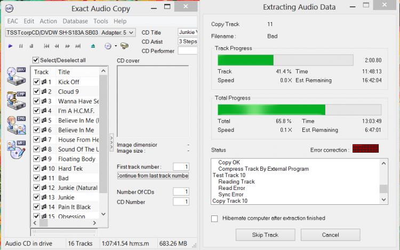Jump to next track button
The image size is (400, 250).
click(x=78, y=46)
